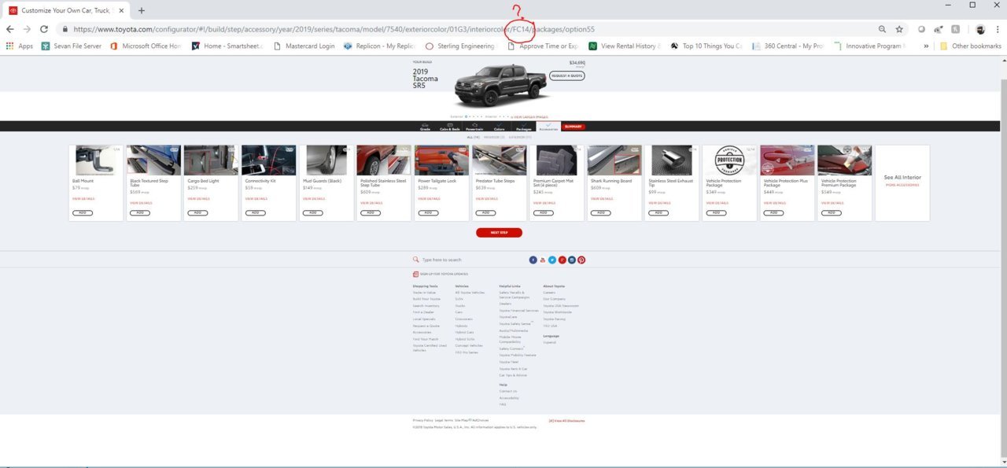This screenshot has width=1007, height=468.
Task: View details for Vehicle Protection Package
Action: pyautogui.click(x=717, y=203)
